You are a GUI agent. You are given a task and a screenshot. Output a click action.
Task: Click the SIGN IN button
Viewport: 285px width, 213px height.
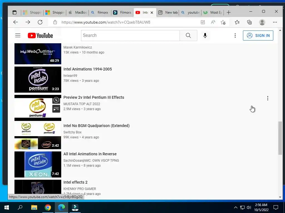(x=258, y=35)
